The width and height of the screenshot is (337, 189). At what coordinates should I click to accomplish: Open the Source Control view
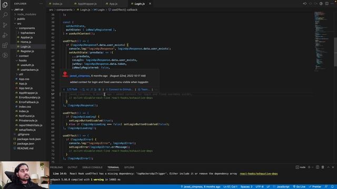[x=5, y=25]
